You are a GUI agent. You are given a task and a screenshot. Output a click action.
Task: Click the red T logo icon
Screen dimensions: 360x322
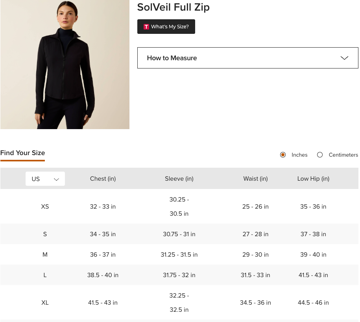(146, 27)
